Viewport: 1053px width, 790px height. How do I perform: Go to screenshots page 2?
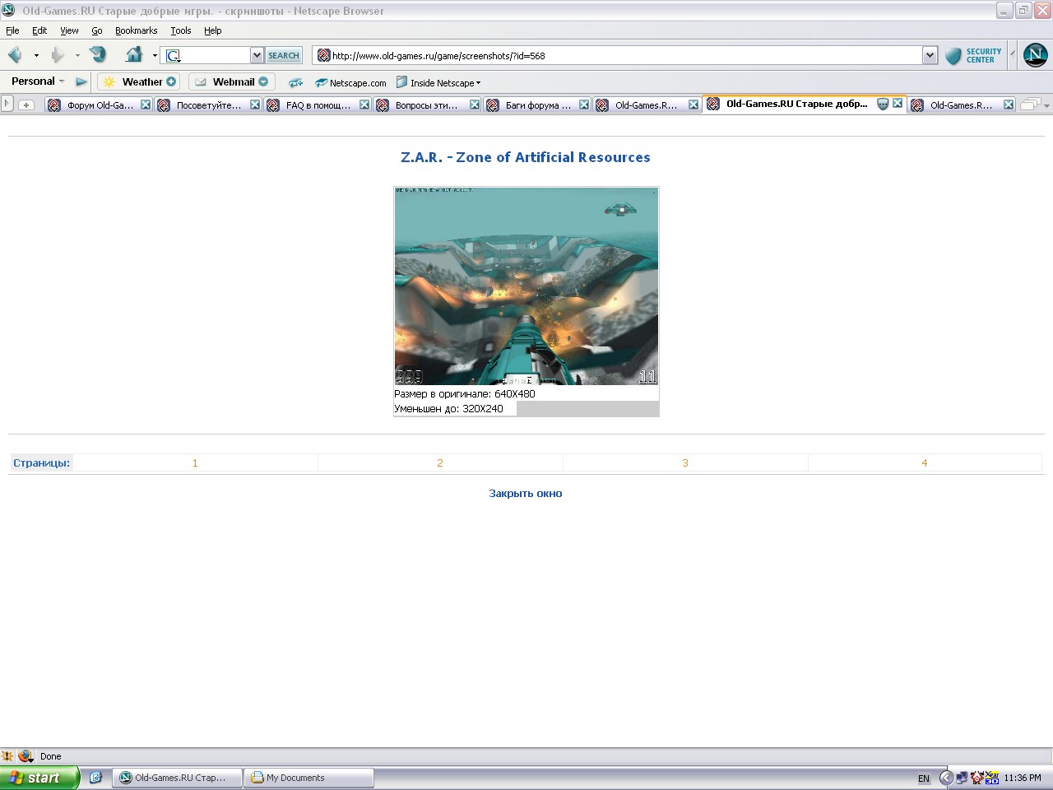[440, 462]
